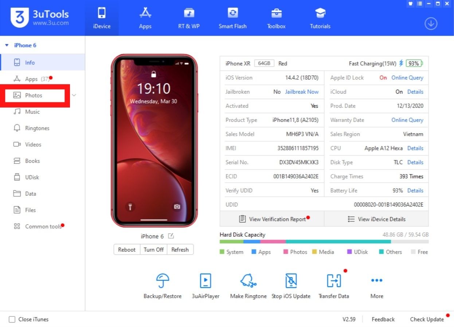454x327 pixels.
Task: Click the sales model MH6P3 VN/A
Action: [302, 134]
